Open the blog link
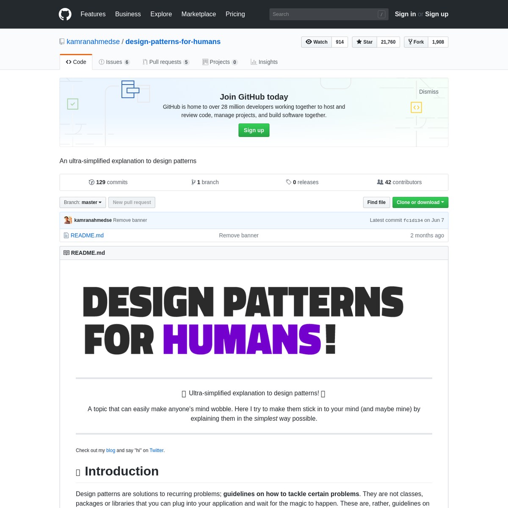This screenshot has width=508, height=508. pos(110,450)
